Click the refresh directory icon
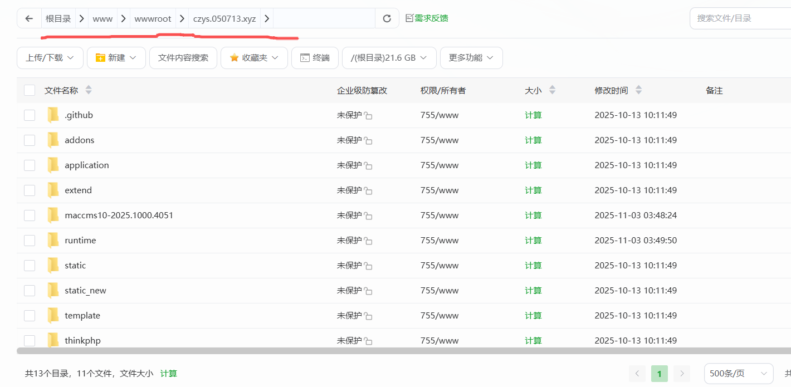Screen dimensions: 791x387 point(387,18)
